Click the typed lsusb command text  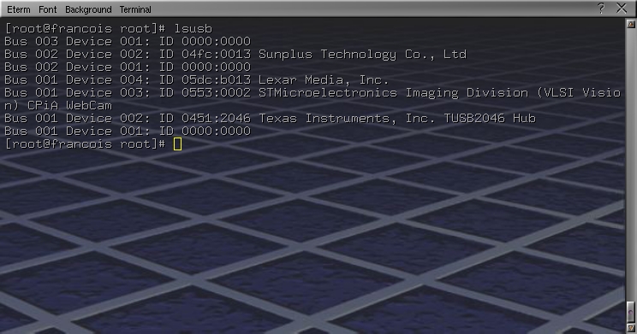193,28
